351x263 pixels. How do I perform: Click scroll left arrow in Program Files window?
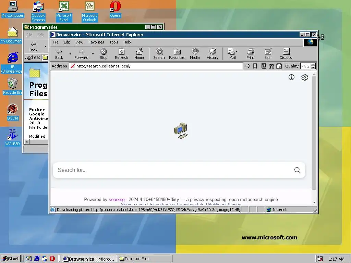click(27, 142)
